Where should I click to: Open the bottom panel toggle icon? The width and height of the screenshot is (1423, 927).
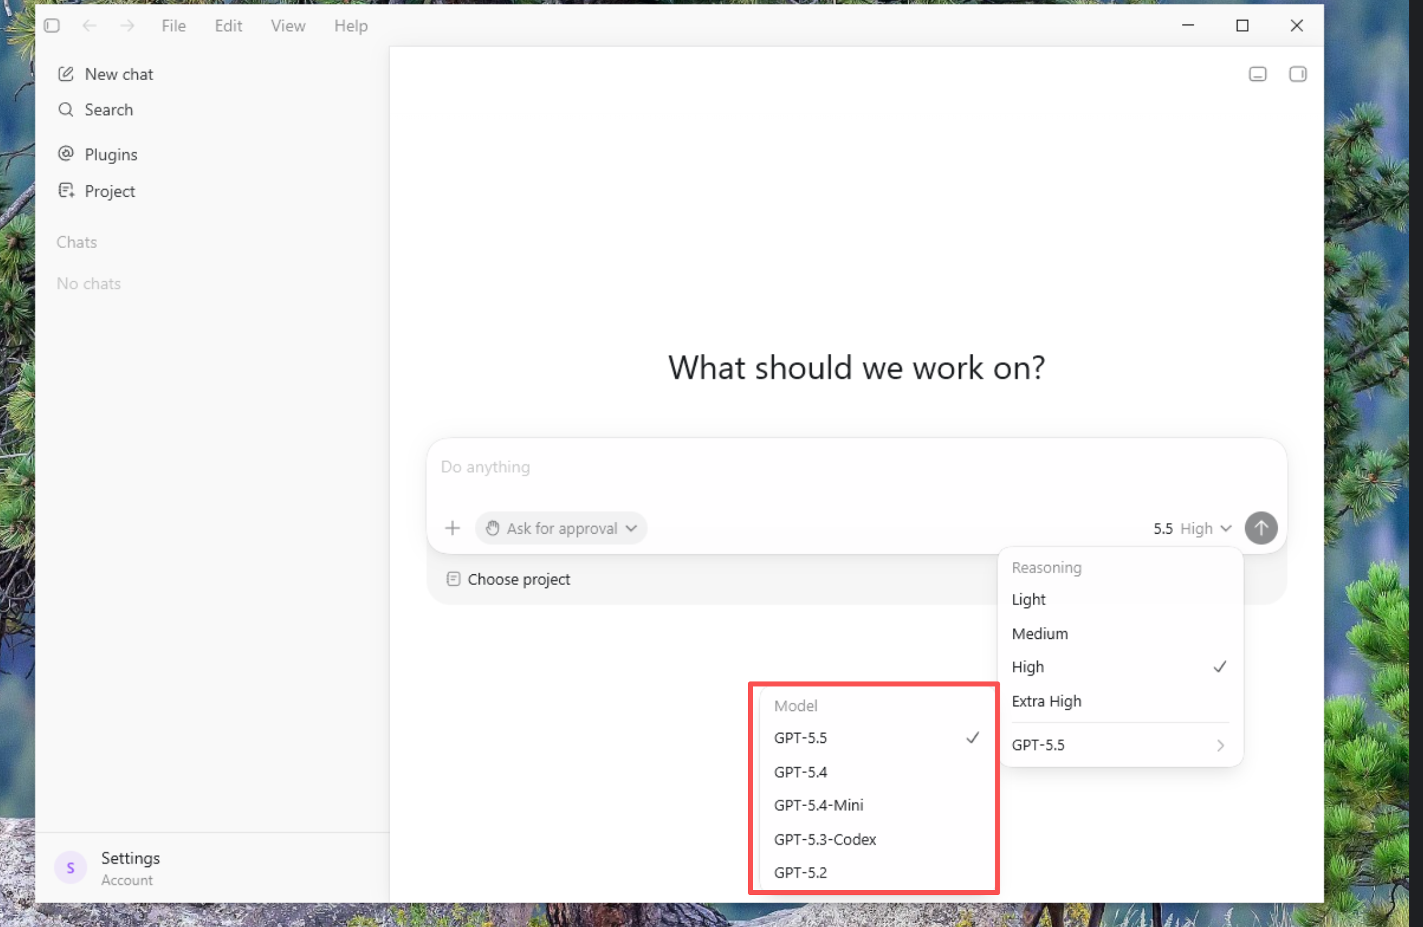click(x=1258, y=74)
